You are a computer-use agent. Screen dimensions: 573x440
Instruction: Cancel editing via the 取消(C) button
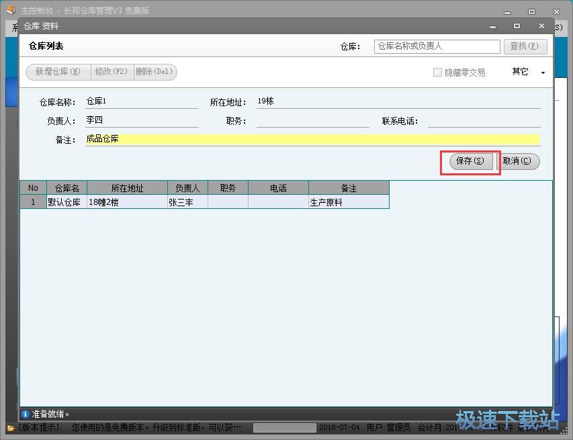(x=519, y=161)
